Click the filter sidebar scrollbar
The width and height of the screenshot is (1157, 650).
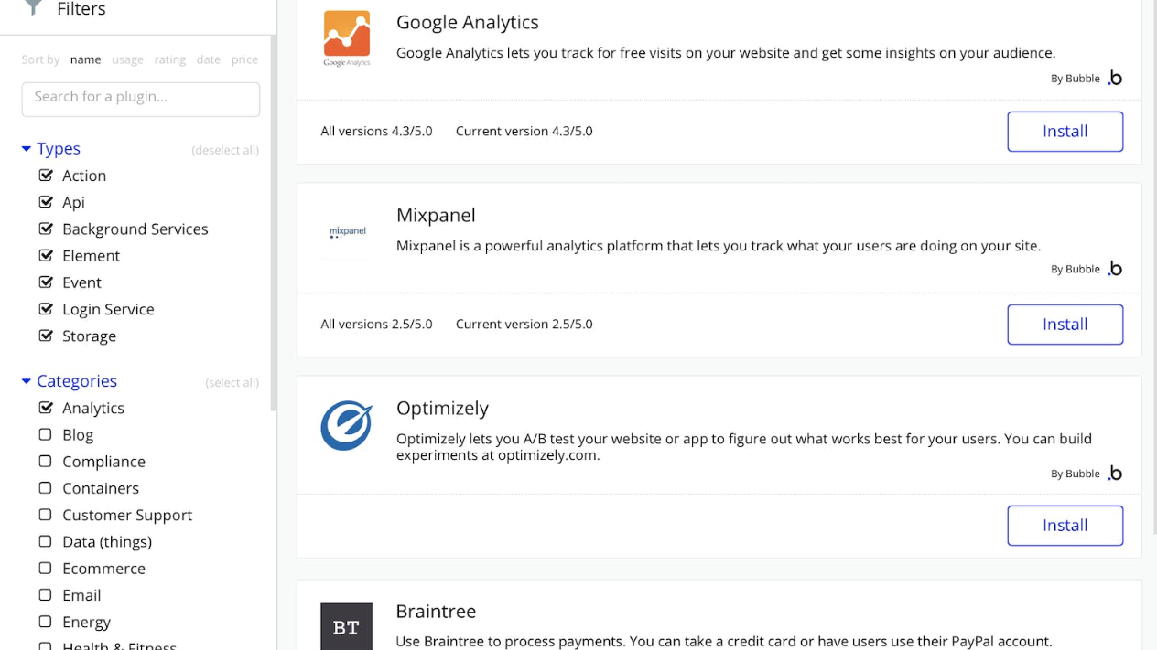click(273, 229)
